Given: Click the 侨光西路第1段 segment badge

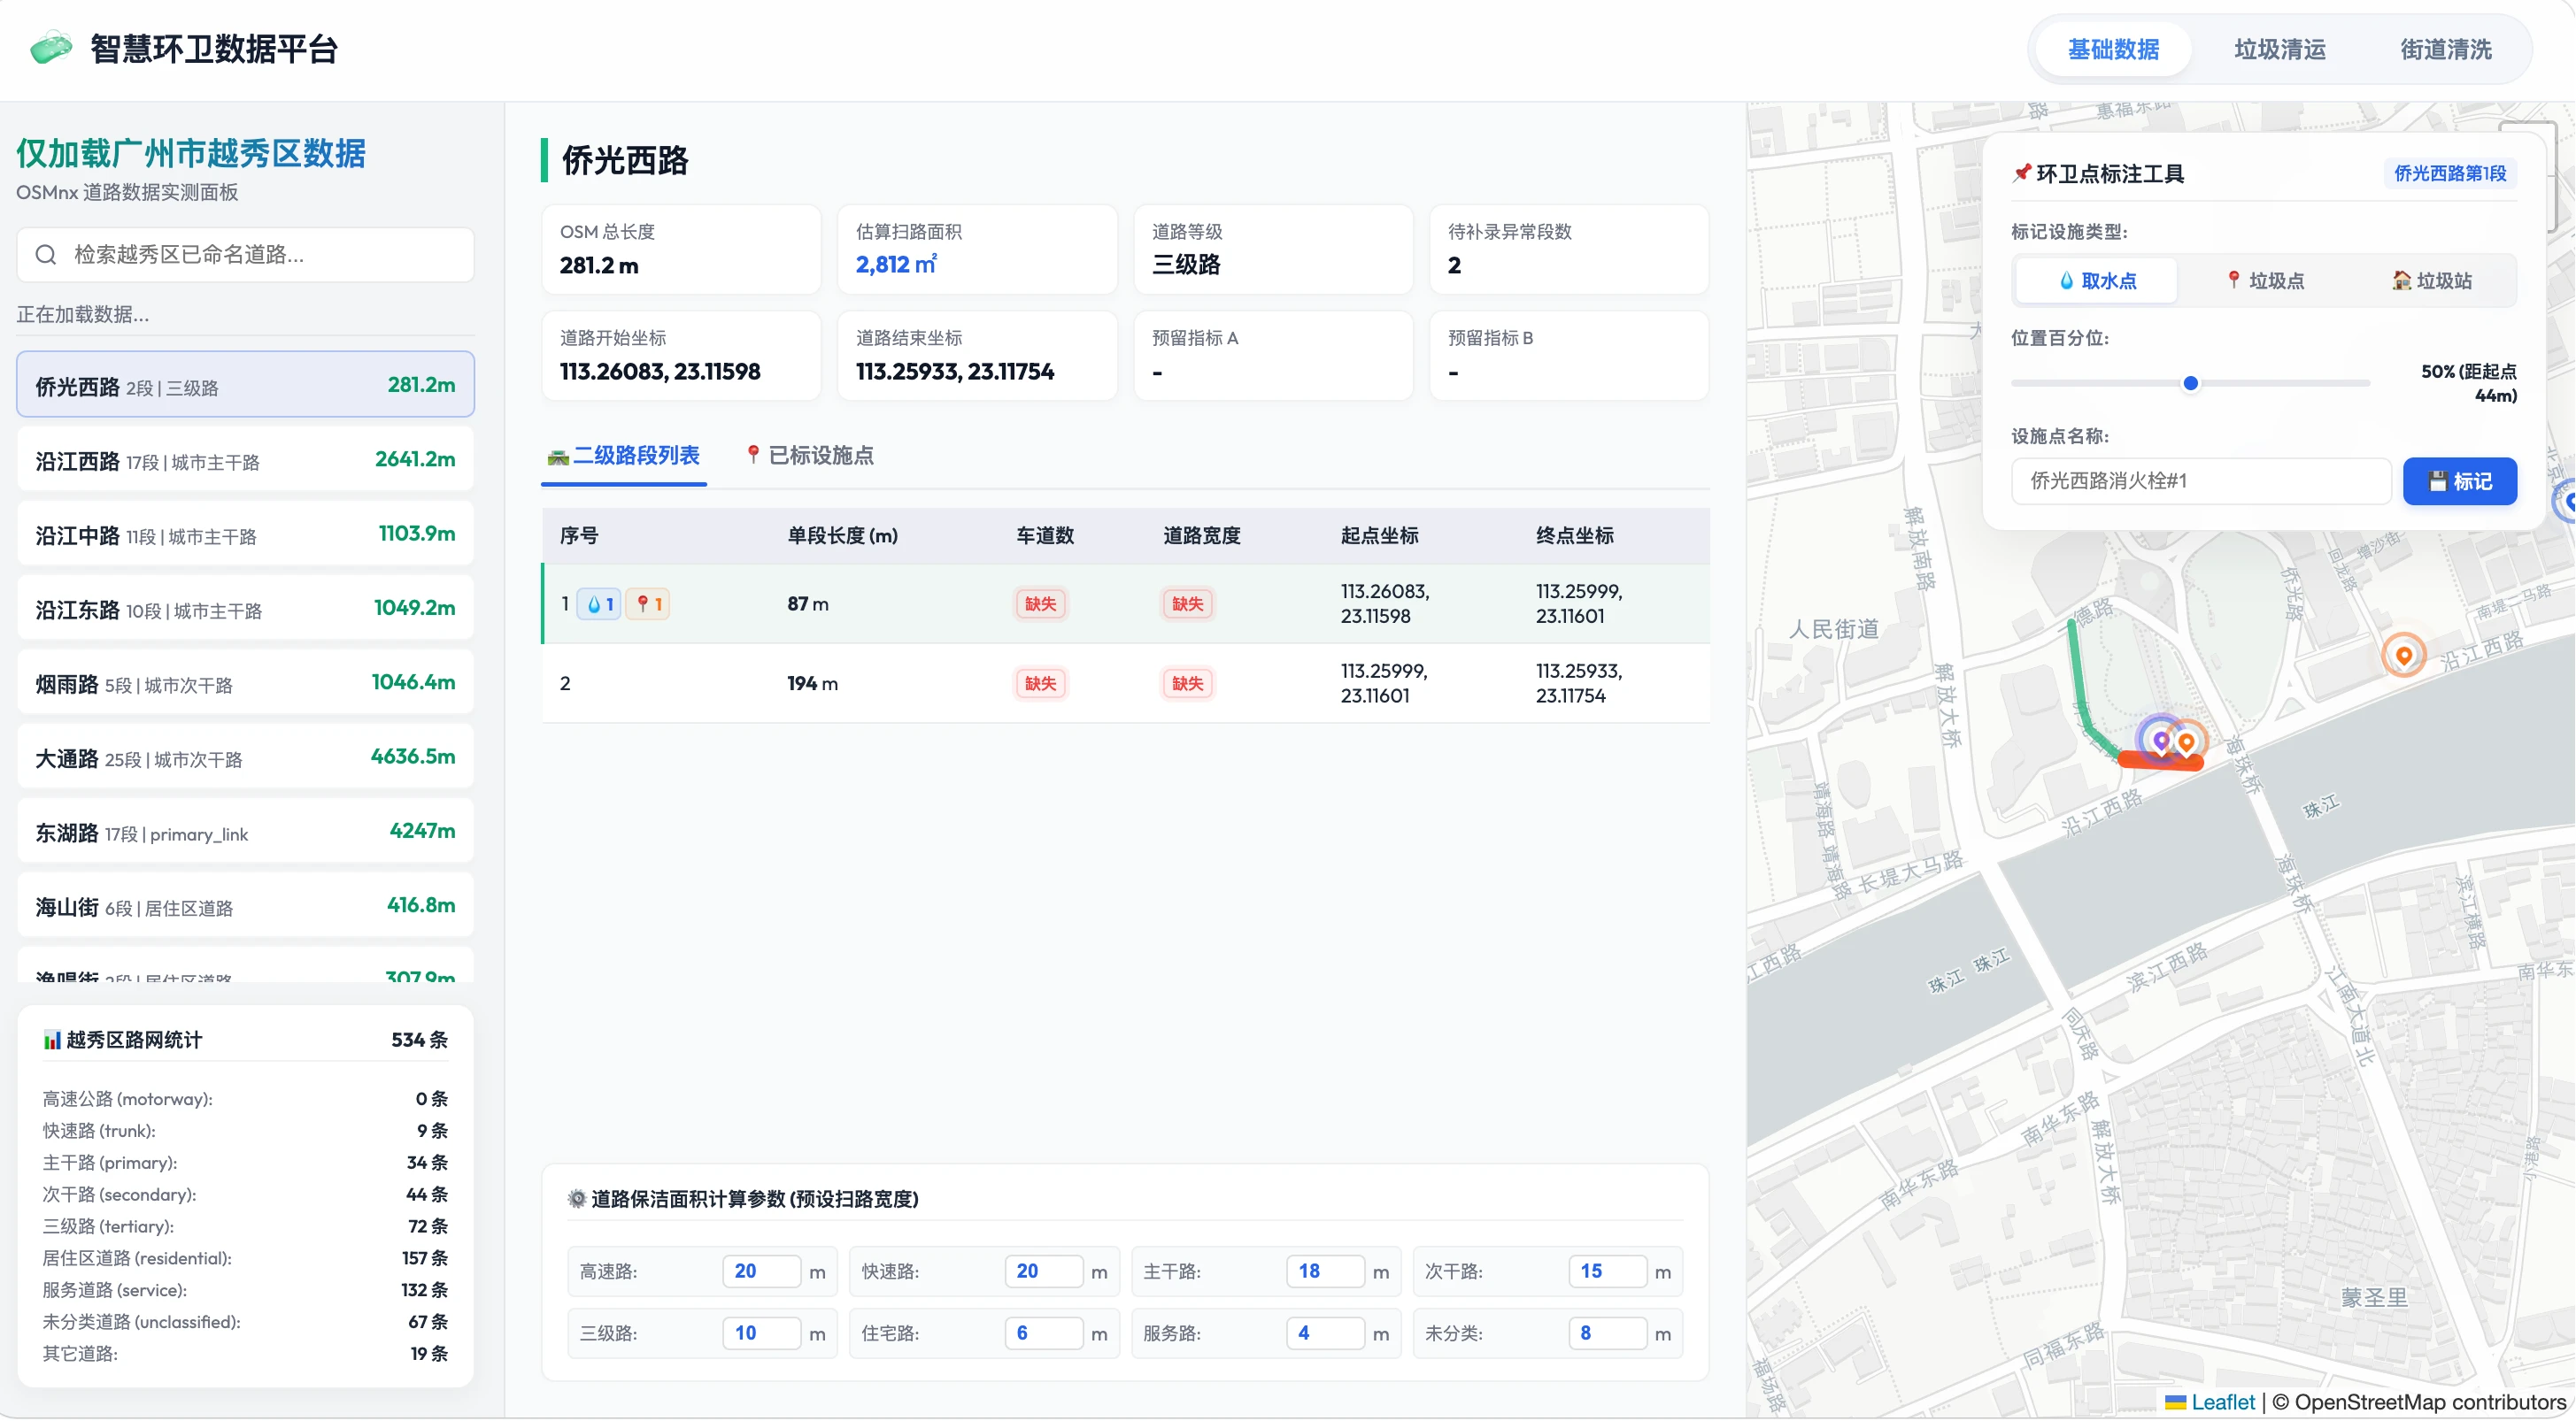Looking at the screenshot, I should (x=2450, y=174).
